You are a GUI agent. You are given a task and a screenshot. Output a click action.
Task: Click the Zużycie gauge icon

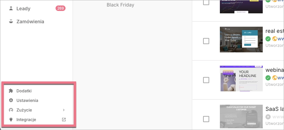[x=11, y=110]
